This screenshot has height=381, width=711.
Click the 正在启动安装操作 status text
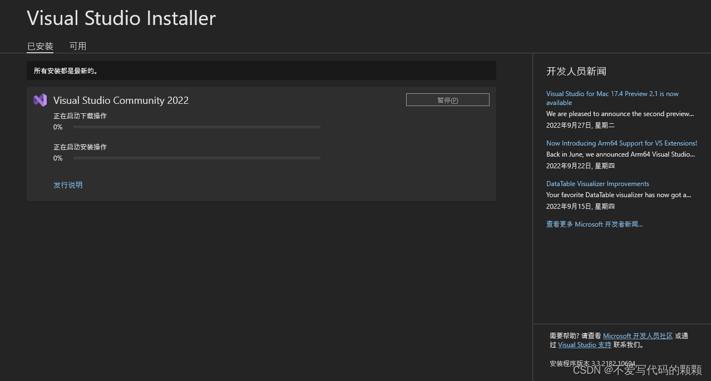pyautogui.click(x=80, y=147)
